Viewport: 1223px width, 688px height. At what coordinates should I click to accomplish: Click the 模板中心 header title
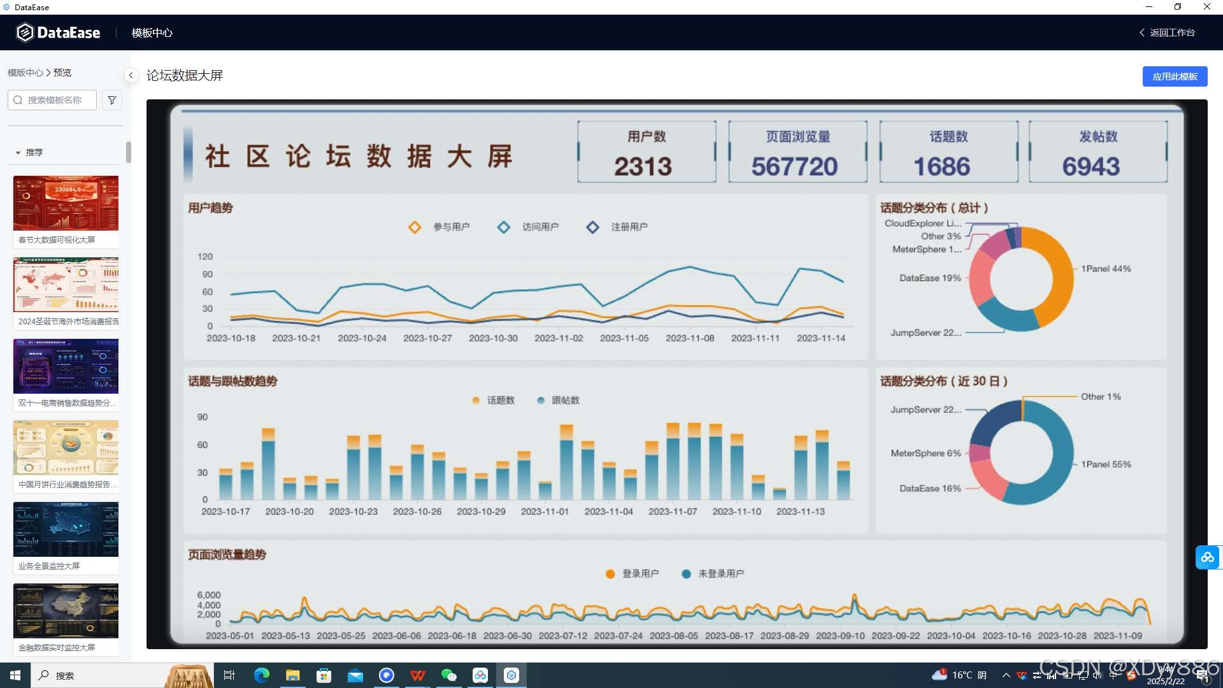point(152,32)
